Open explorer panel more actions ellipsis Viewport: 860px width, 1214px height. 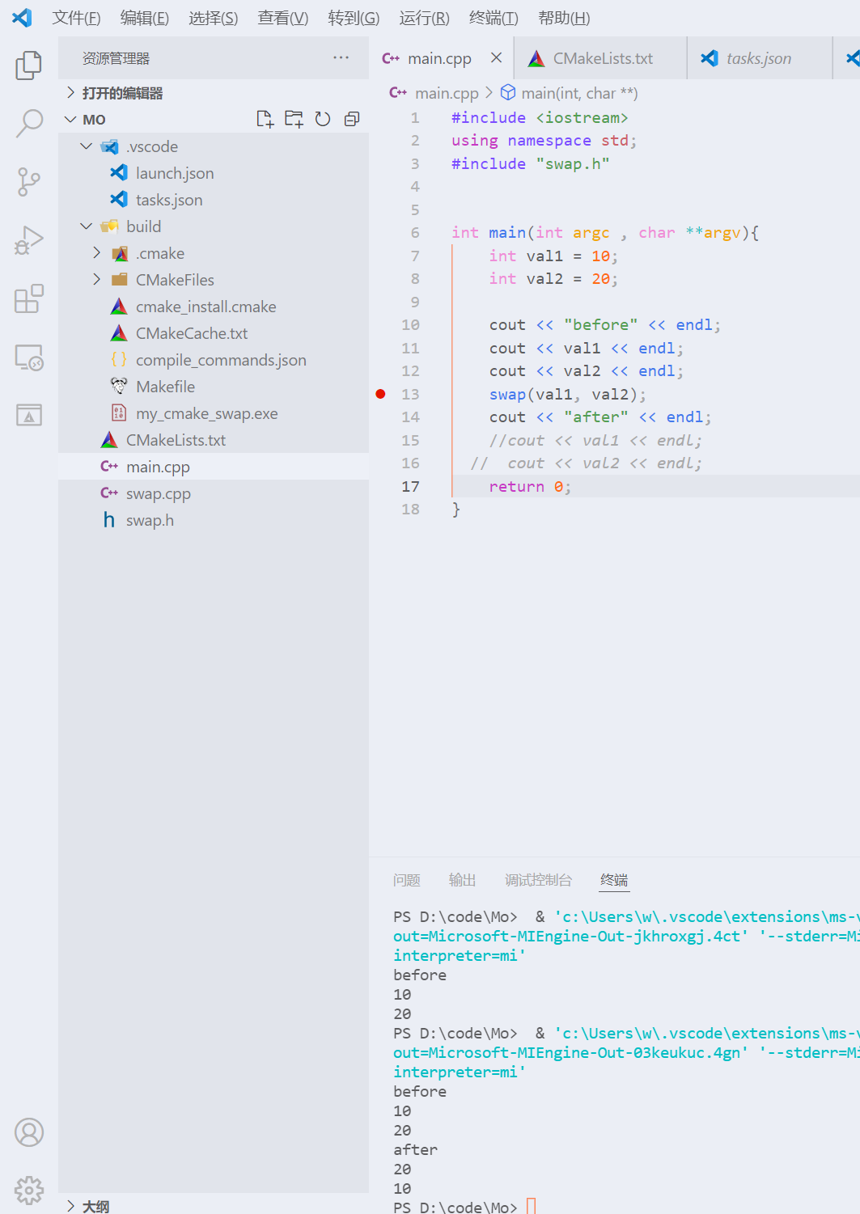[x=341, y=57]
